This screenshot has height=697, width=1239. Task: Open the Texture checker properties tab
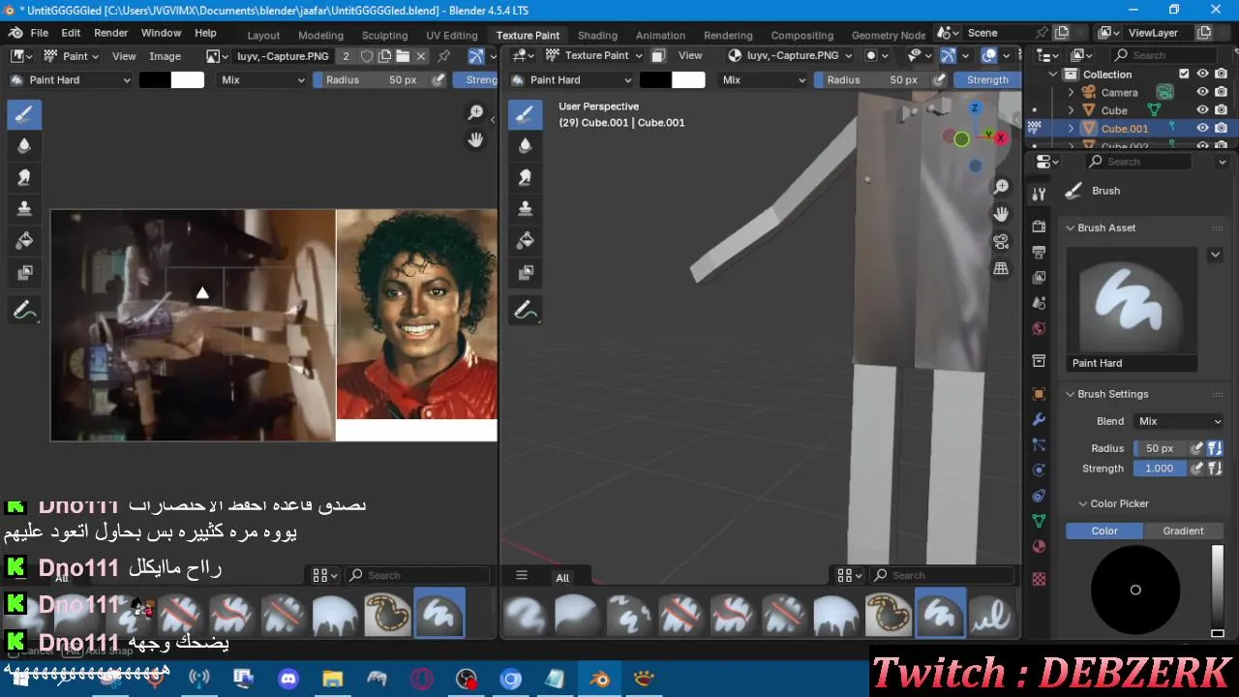(x=1039, y=579)
